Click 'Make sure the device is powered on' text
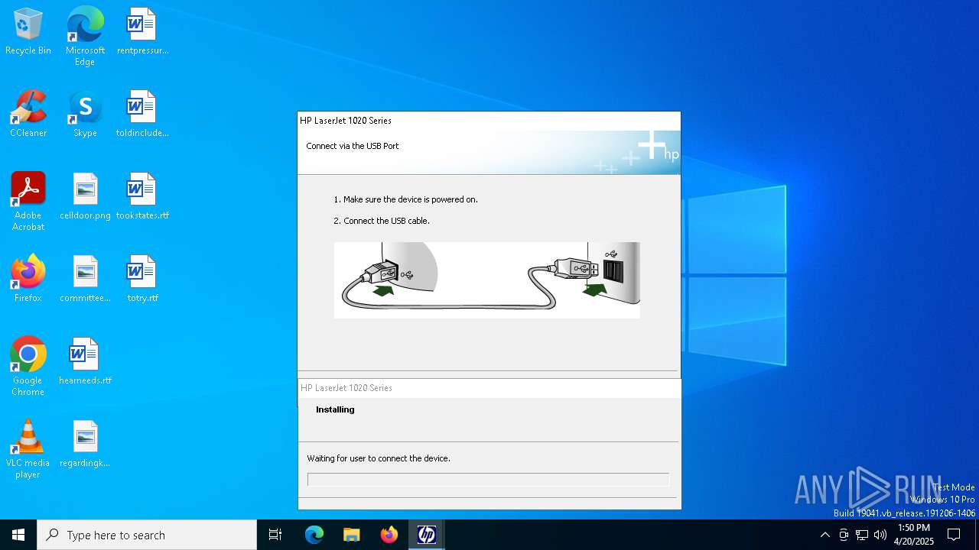The height and width of the screenshot is (550, 979). (405, 199)
